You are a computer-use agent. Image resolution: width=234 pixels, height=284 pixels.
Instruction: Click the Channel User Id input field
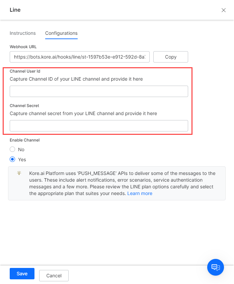[99, 91]
